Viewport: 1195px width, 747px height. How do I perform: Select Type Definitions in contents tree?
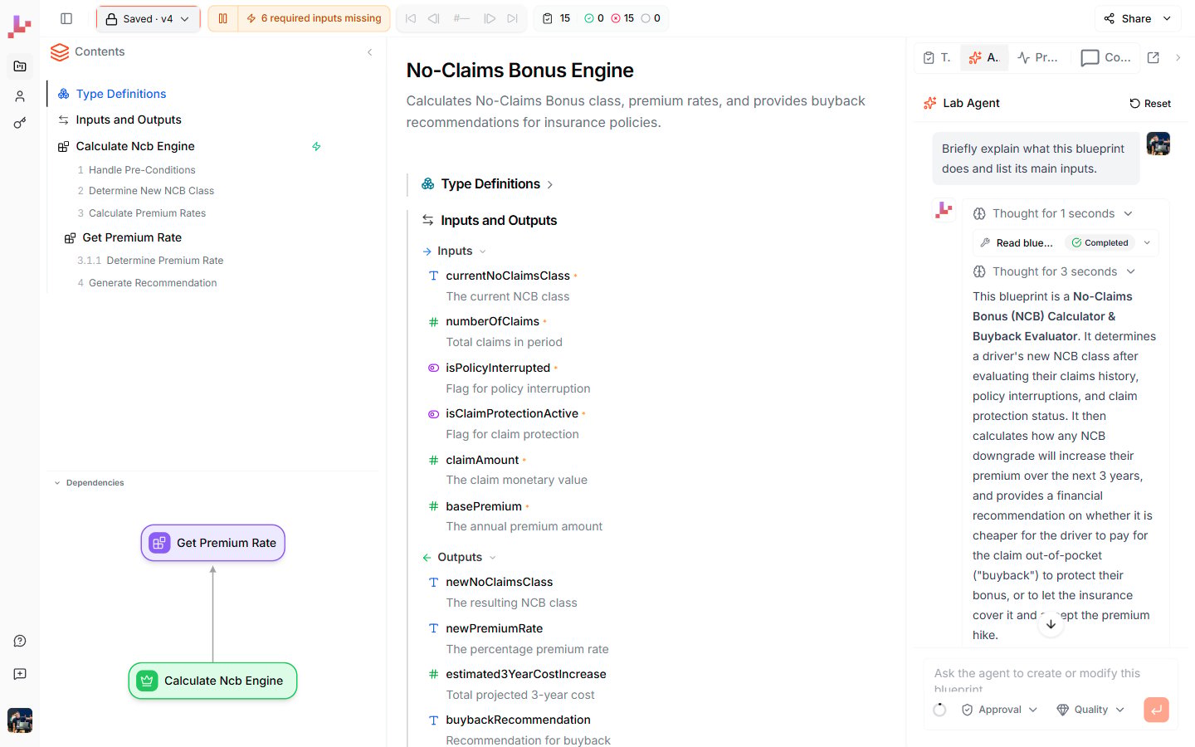121,94
